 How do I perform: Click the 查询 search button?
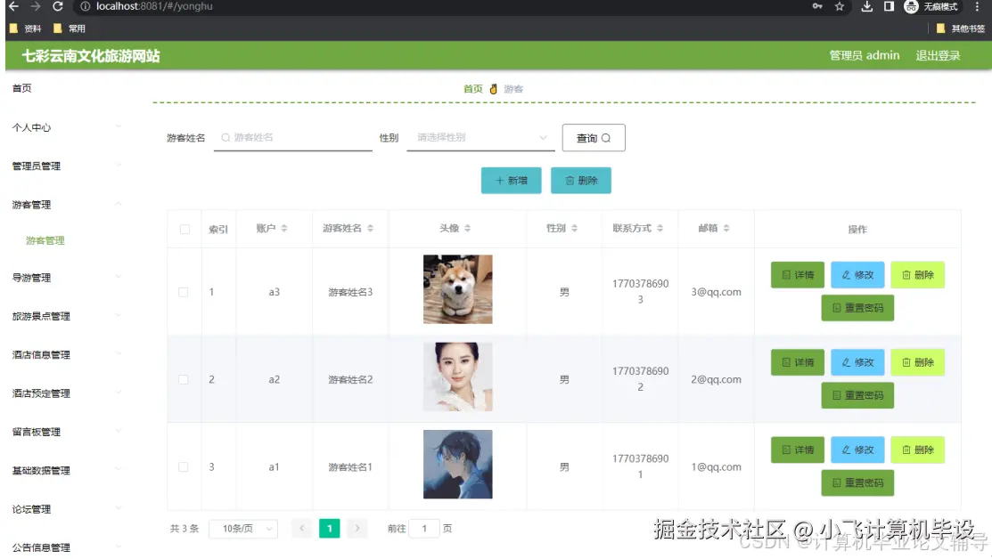coord(594,138)
